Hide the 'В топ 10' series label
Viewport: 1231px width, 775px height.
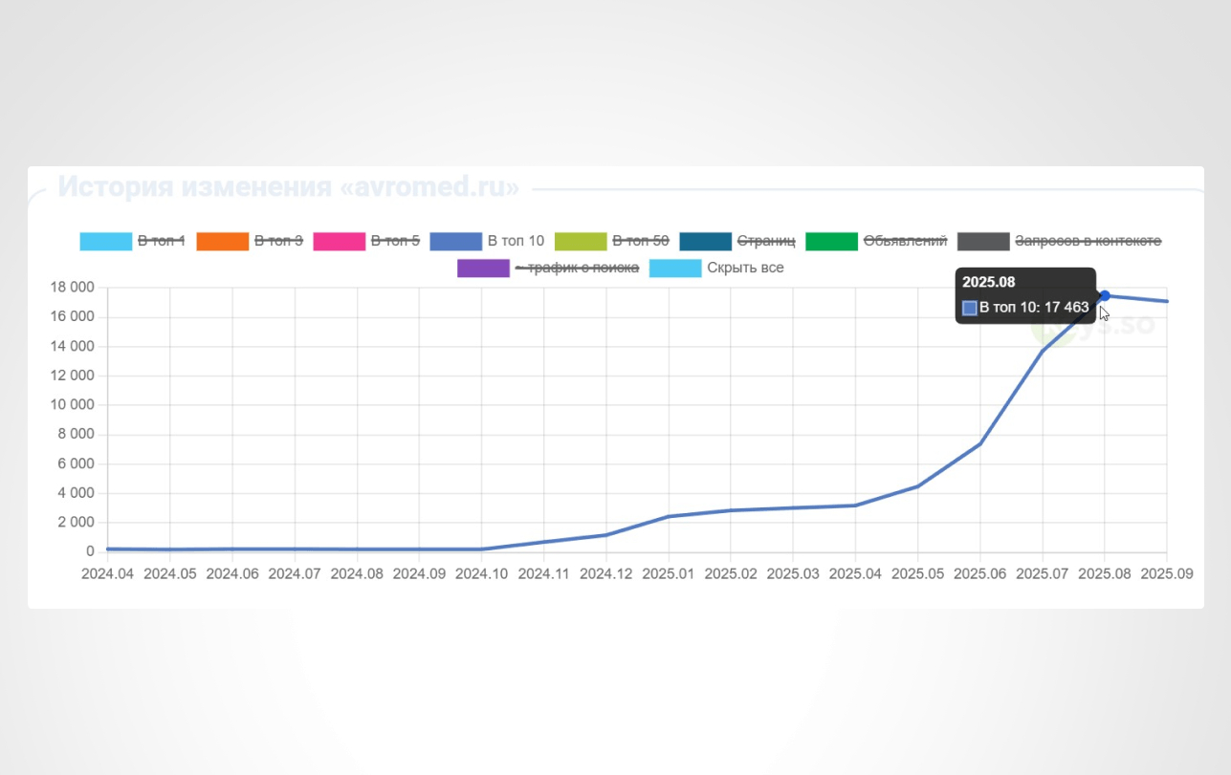pyautogui.click(x=516, y=241)
